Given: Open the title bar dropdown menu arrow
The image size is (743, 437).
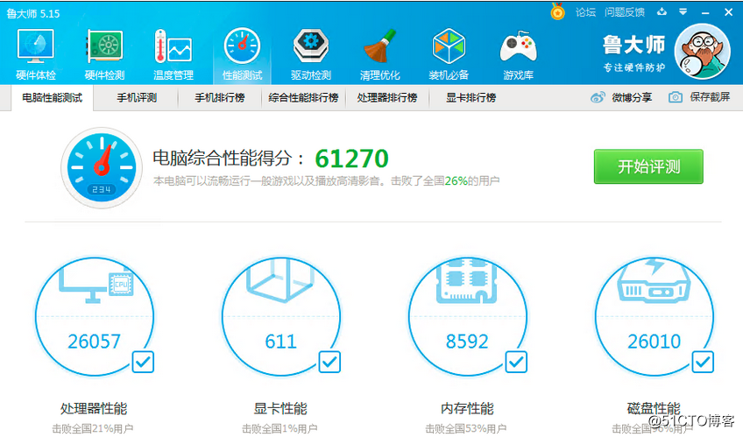Looking at the screenshot, I should coord(683,12).
